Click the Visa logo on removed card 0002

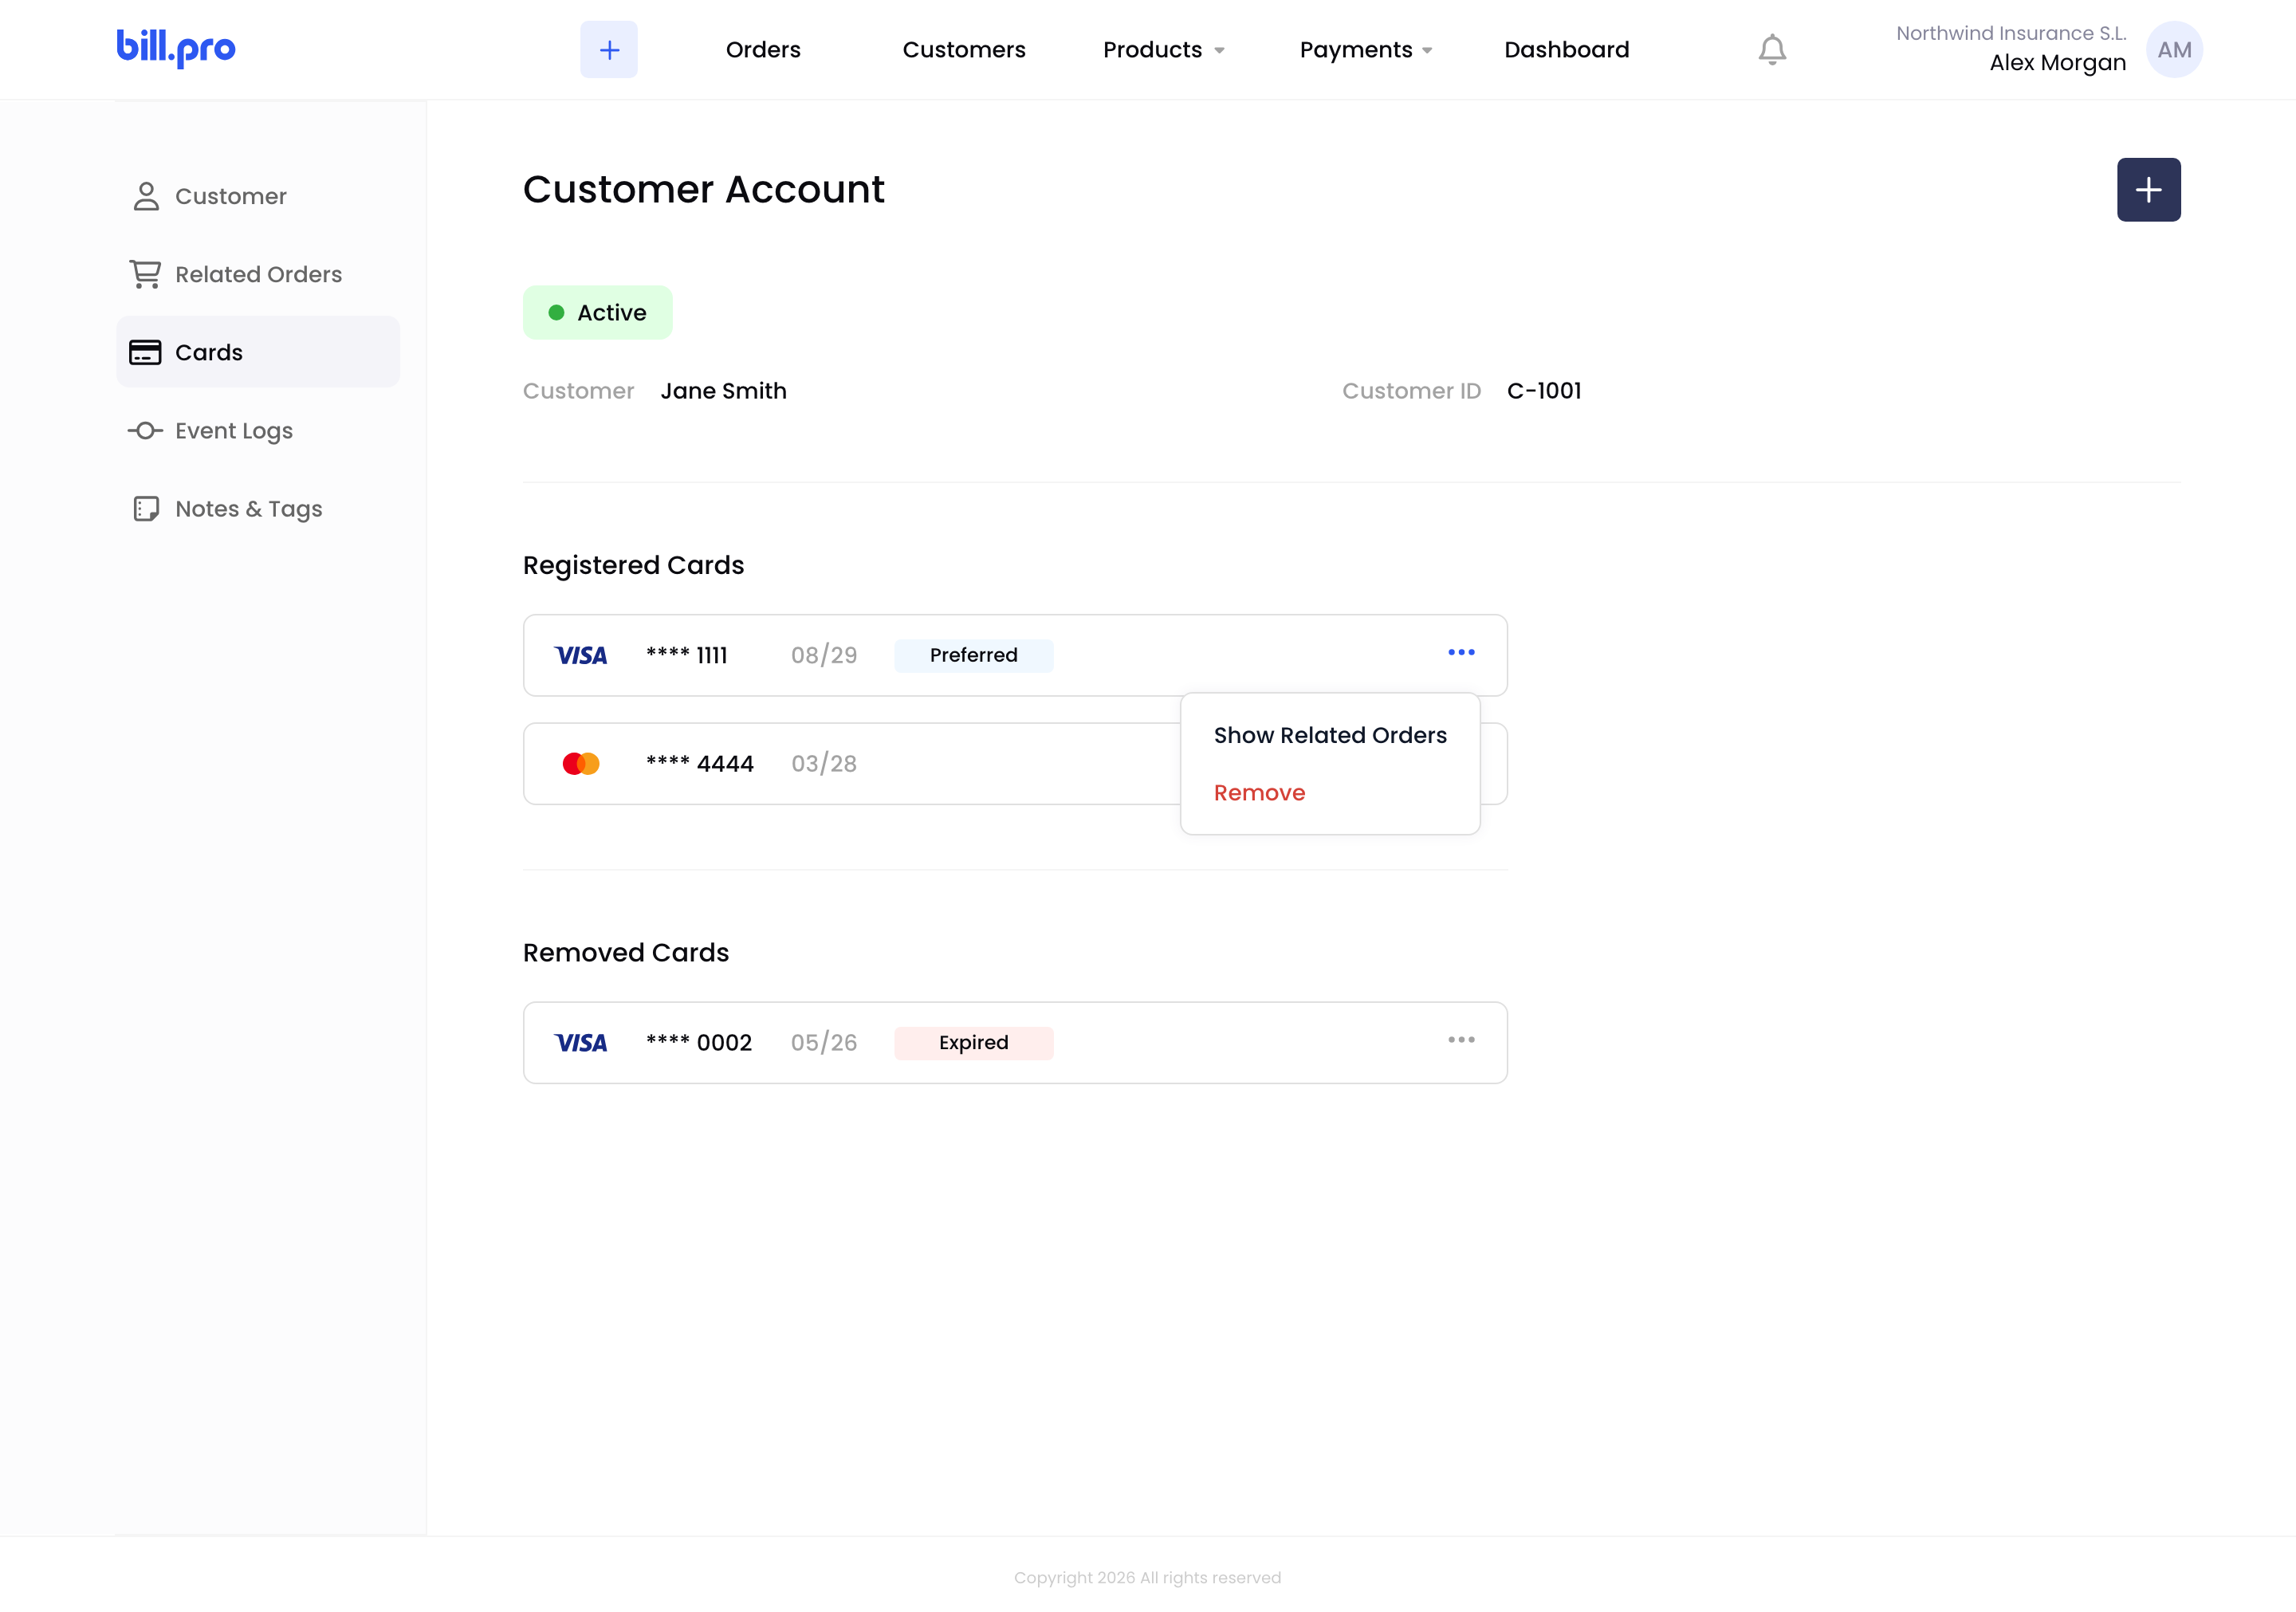pyautogui.click(x=581, y=1043)
